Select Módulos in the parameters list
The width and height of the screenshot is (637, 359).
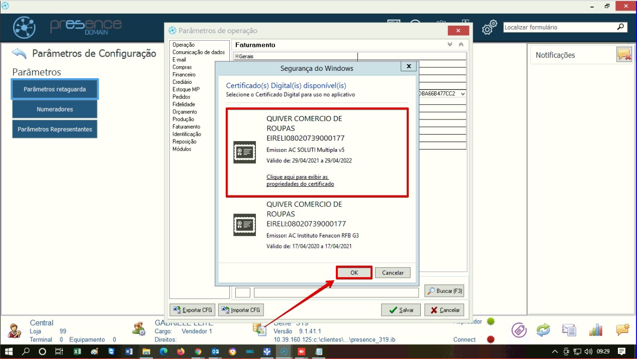181,149
